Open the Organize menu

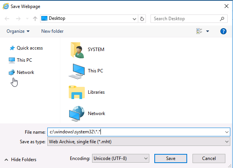18,31
